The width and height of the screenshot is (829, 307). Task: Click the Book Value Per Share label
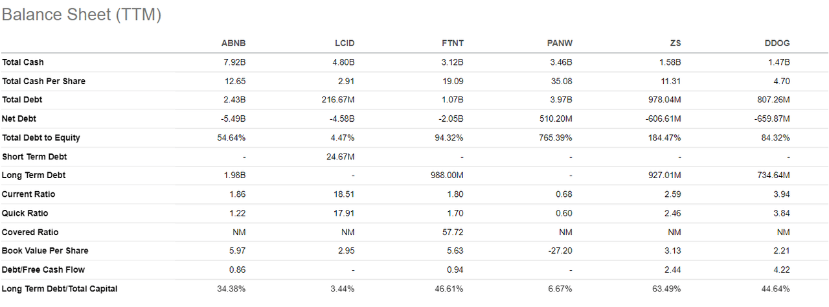coord(45,251)
